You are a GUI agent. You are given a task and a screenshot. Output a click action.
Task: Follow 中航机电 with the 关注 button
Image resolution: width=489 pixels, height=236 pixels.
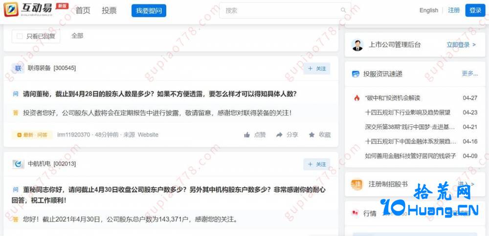pyautogui.click(x=316, y=164)
